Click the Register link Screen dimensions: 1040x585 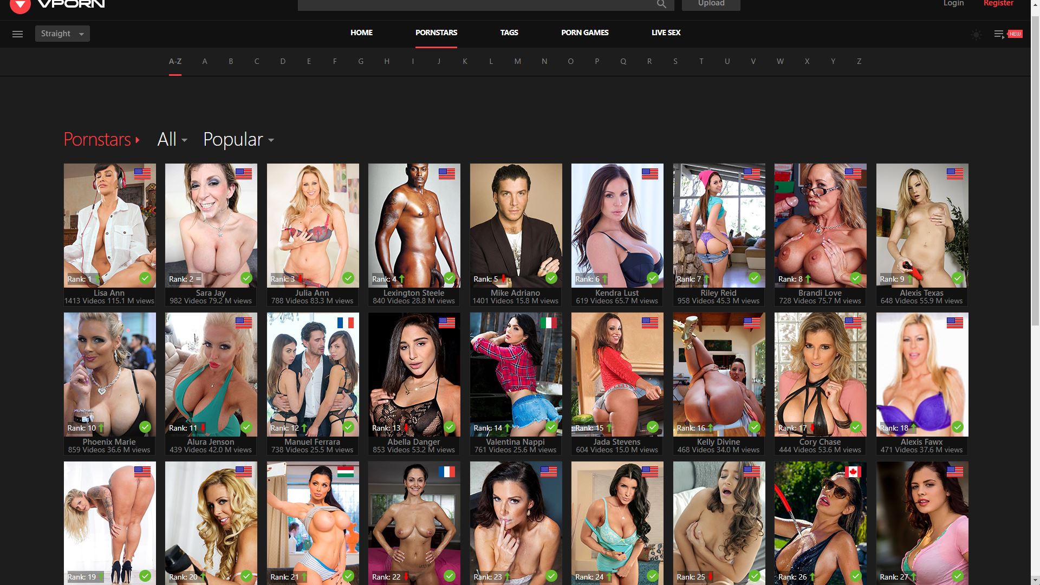[998, 3]
